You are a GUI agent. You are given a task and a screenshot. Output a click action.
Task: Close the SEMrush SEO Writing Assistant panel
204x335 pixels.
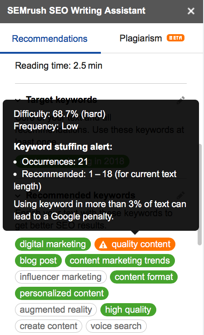[191, 11]
